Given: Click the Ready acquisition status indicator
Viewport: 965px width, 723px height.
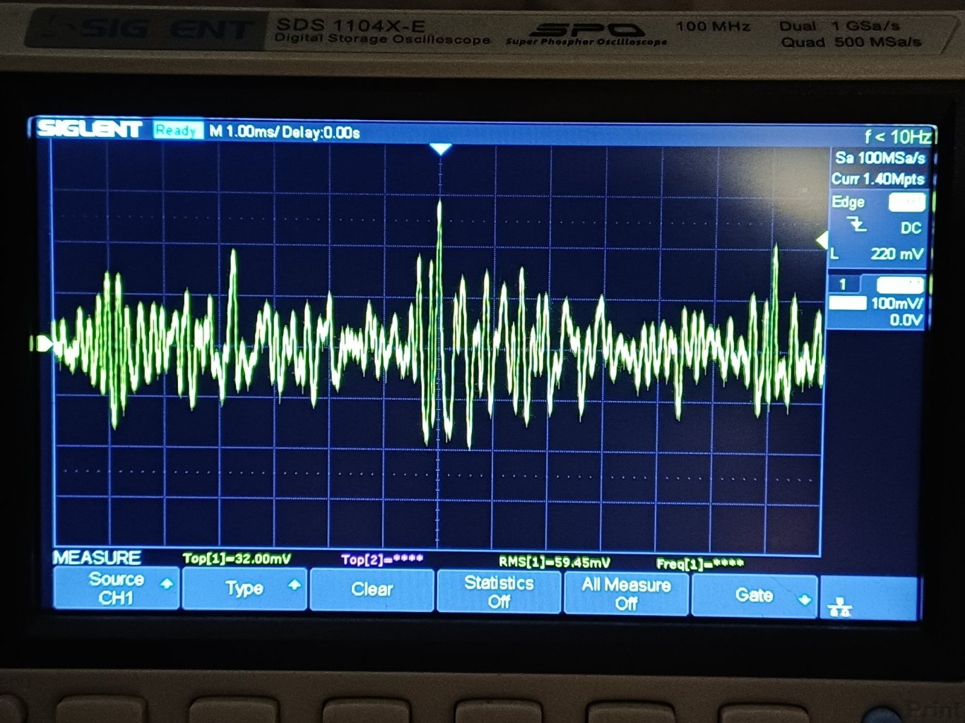Looking at the screenshot, I should click(177, 131).
